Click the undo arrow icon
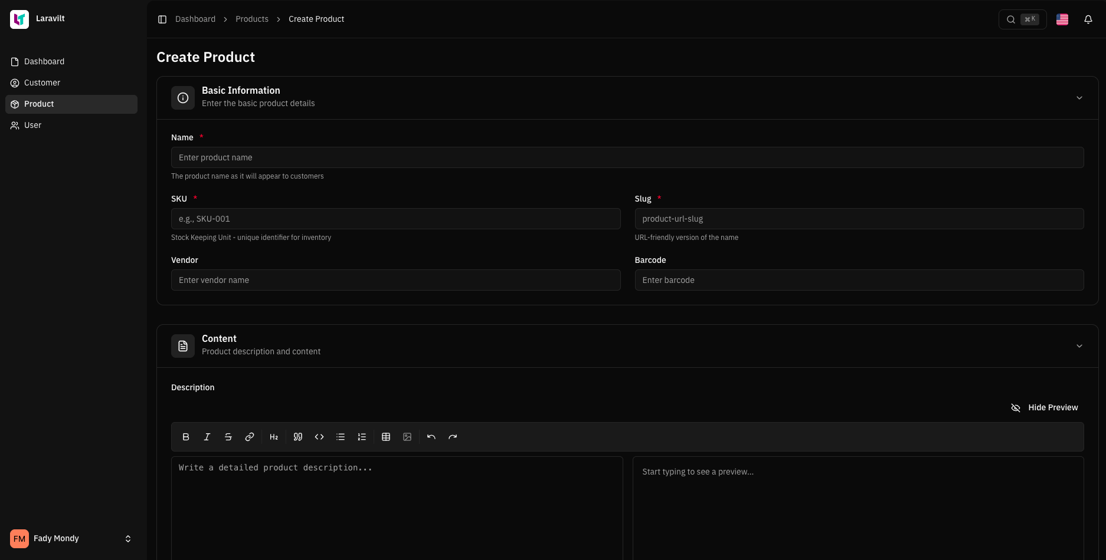The height and width of the screenshot is (560, 1106). [x=431, y=437]
